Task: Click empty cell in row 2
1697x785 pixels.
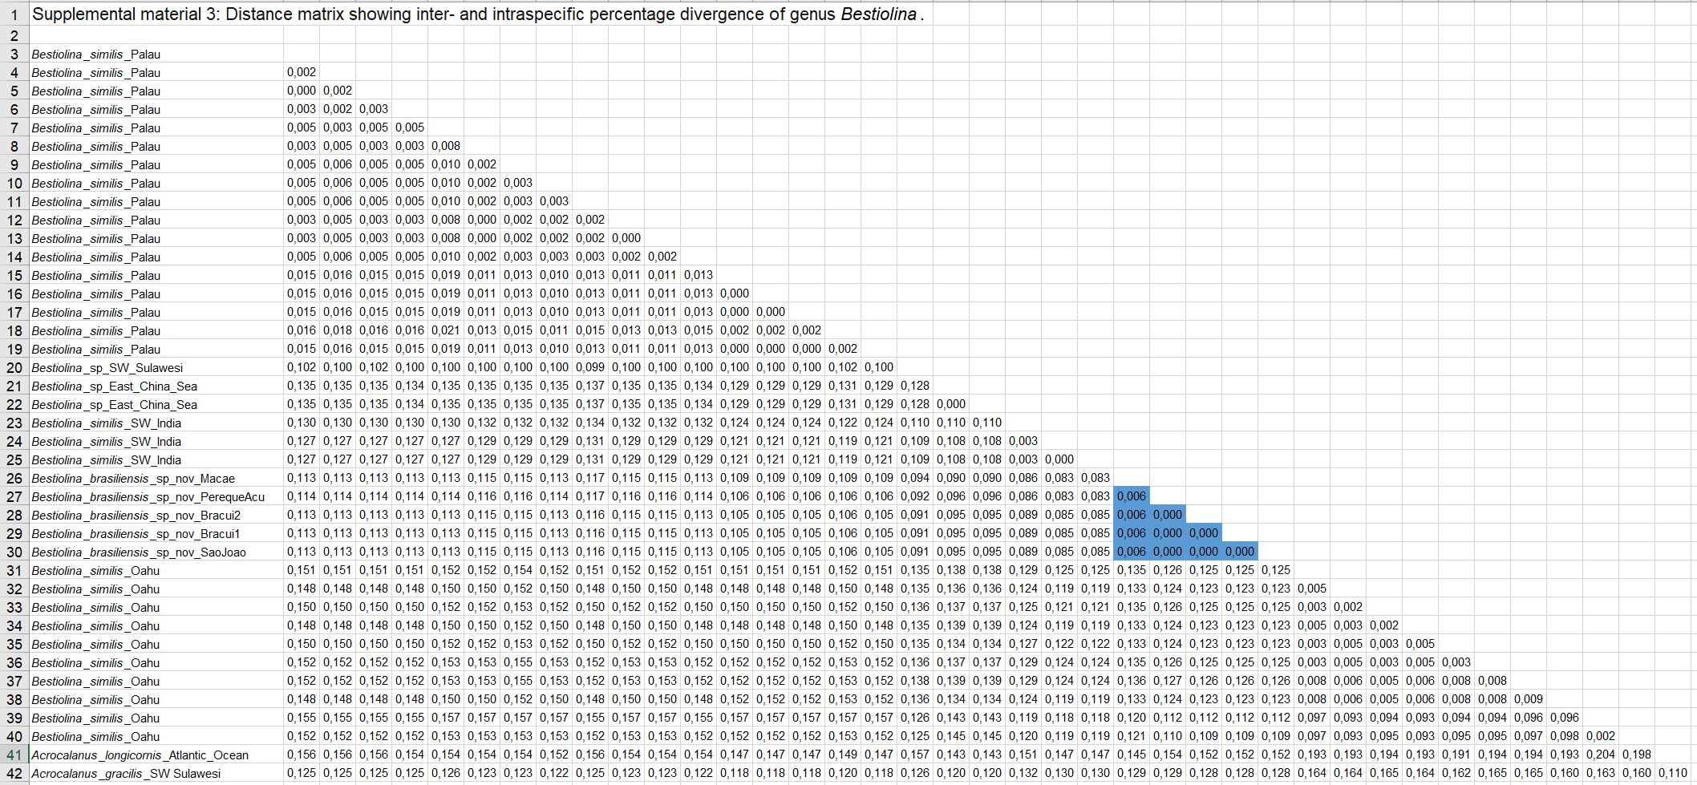Action: (x=156, y=35)
